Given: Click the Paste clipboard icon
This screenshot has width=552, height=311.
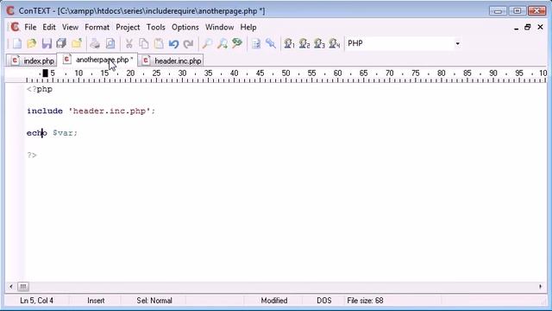Looking at the screenshot, I should 159,43.
